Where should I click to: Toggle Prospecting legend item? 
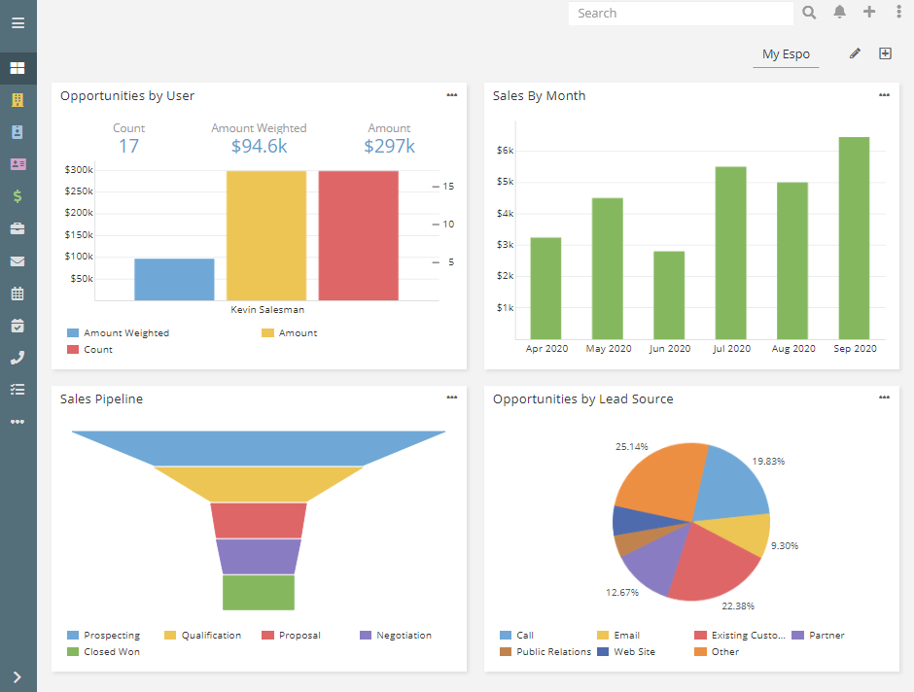point(104,635)
